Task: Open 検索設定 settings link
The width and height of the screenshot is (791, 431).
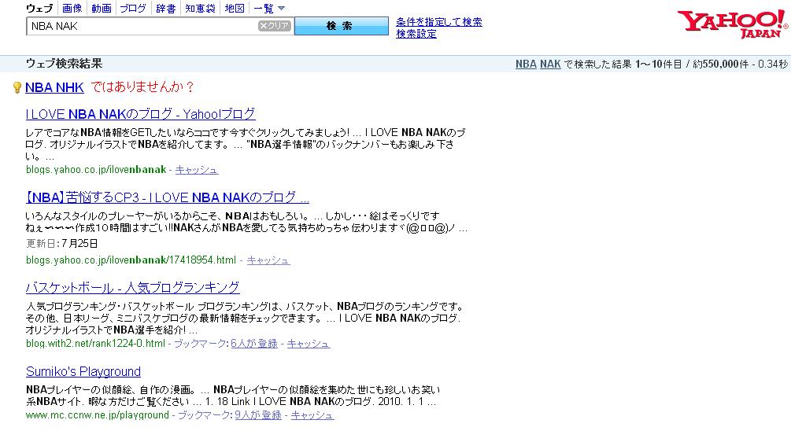Action: point(416,34)
